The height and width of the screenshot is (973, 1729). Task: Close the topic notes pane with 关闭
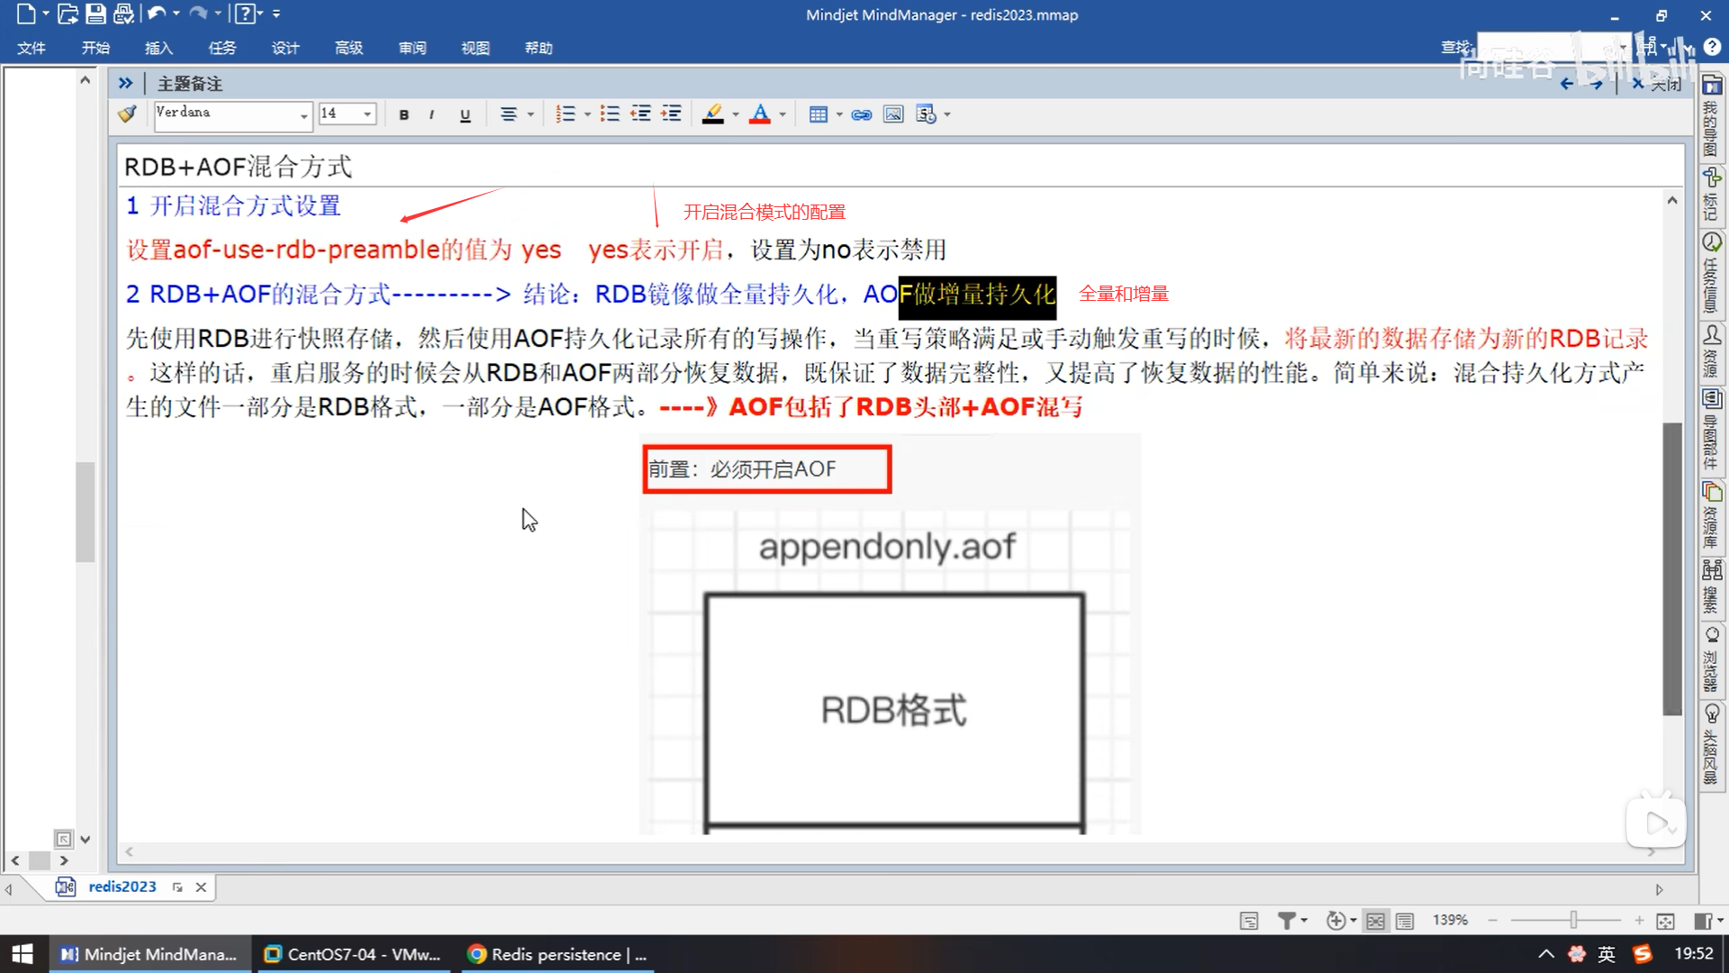point(1657,84)
